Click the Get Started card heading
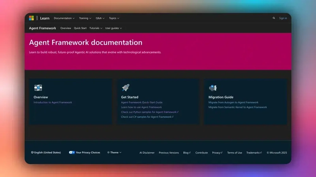This screenshot has height=177, width=316. tap(130, 97)
